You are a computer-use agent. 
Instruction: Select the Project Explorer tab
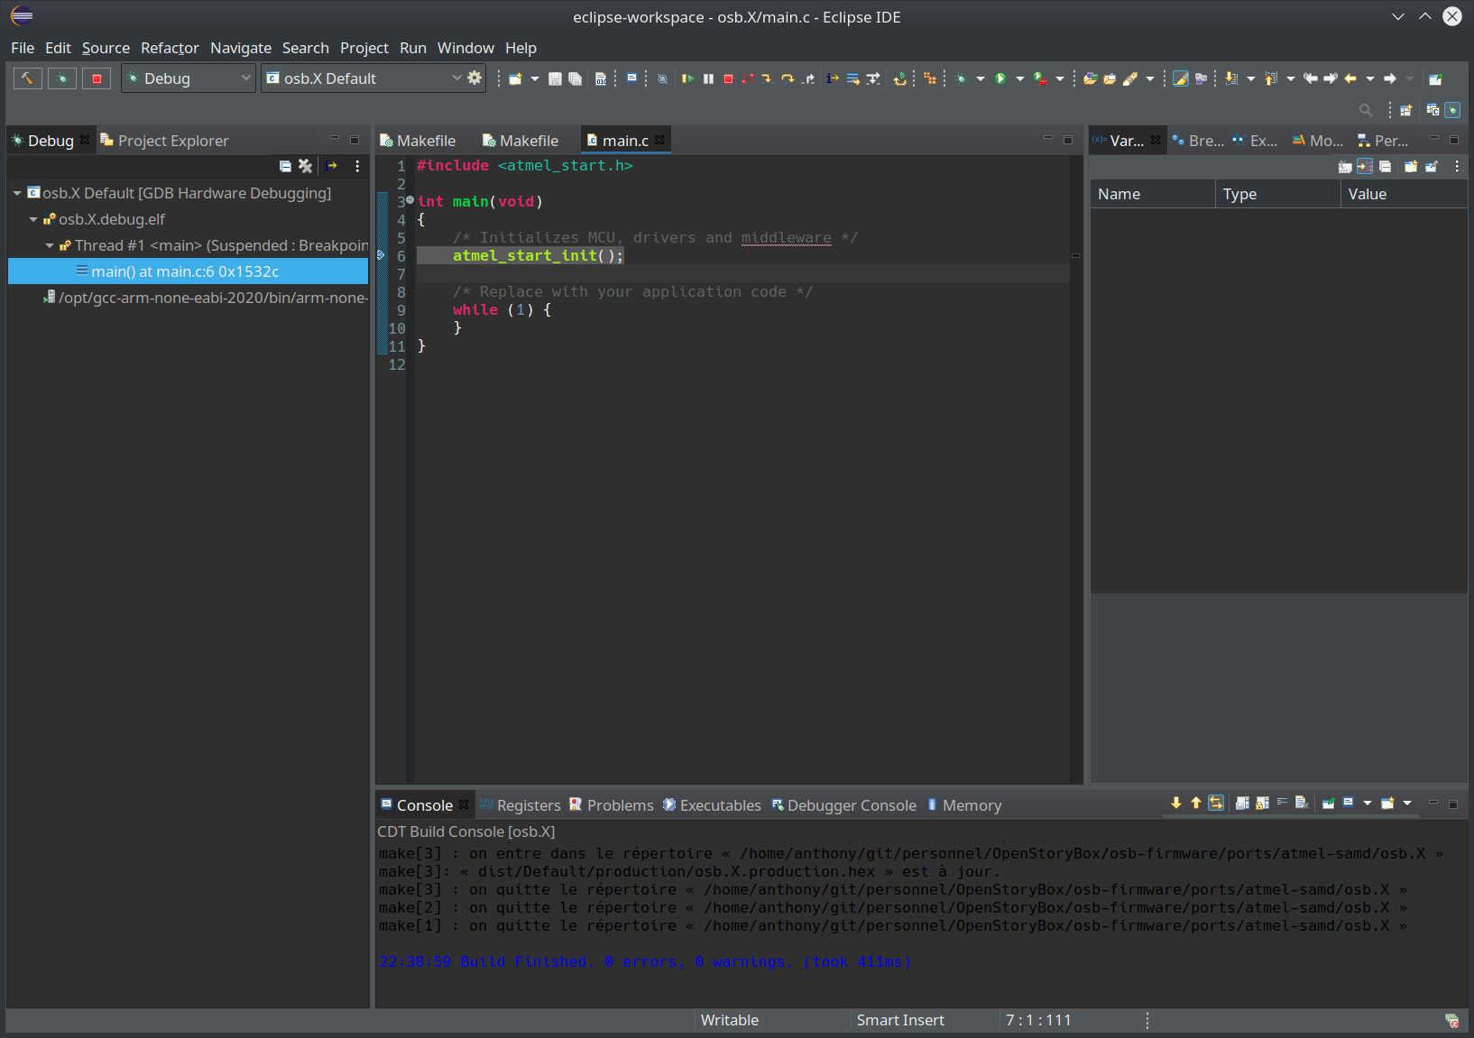pyautogui.click(x=172, y=141)
